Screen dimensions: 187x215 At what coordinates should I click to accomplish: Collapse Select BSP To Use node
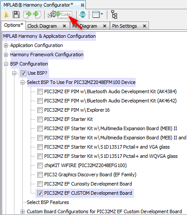click(22, 83)
